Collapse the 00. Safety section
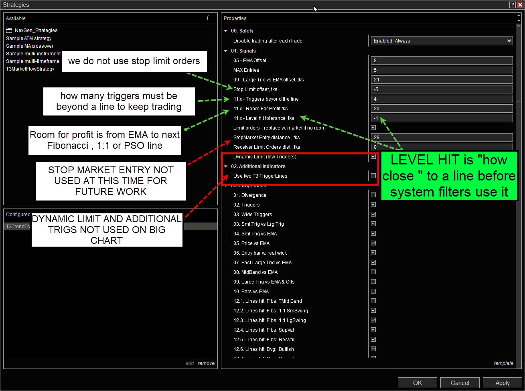Image resolution: width=525 pixels, height=391 pixels. click(x=226, y=31)
